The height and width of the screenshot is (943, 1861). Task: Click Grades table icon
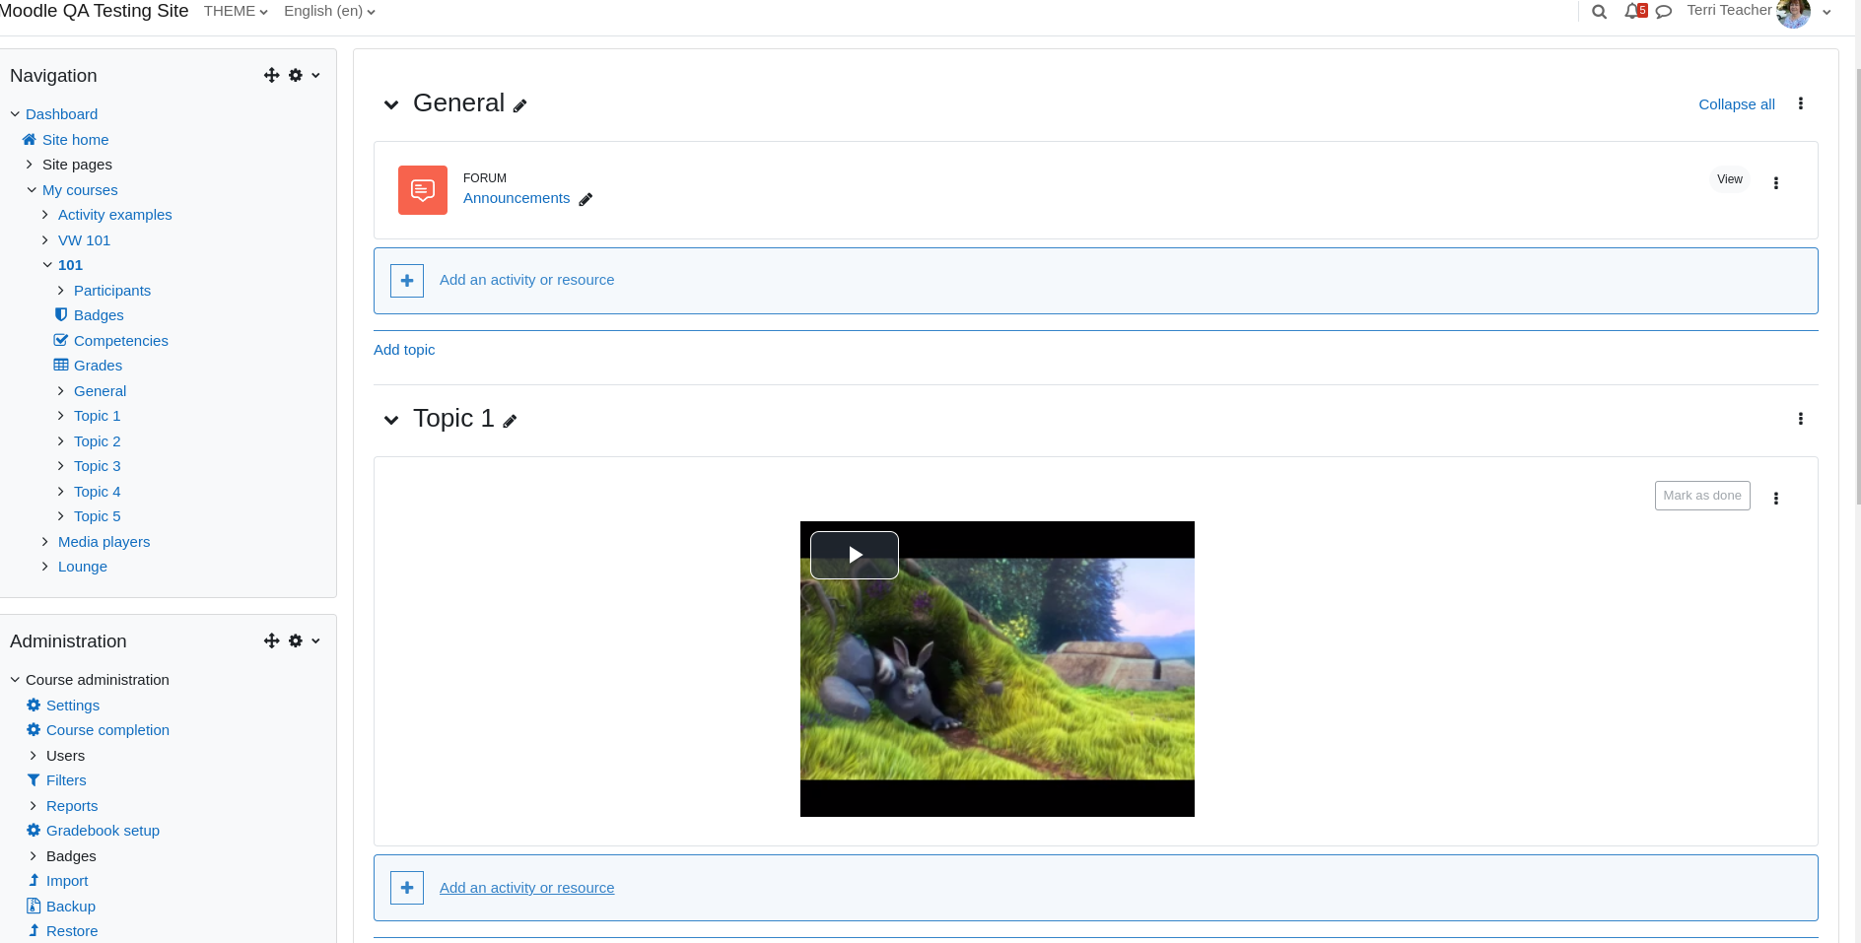pos(61,365)
